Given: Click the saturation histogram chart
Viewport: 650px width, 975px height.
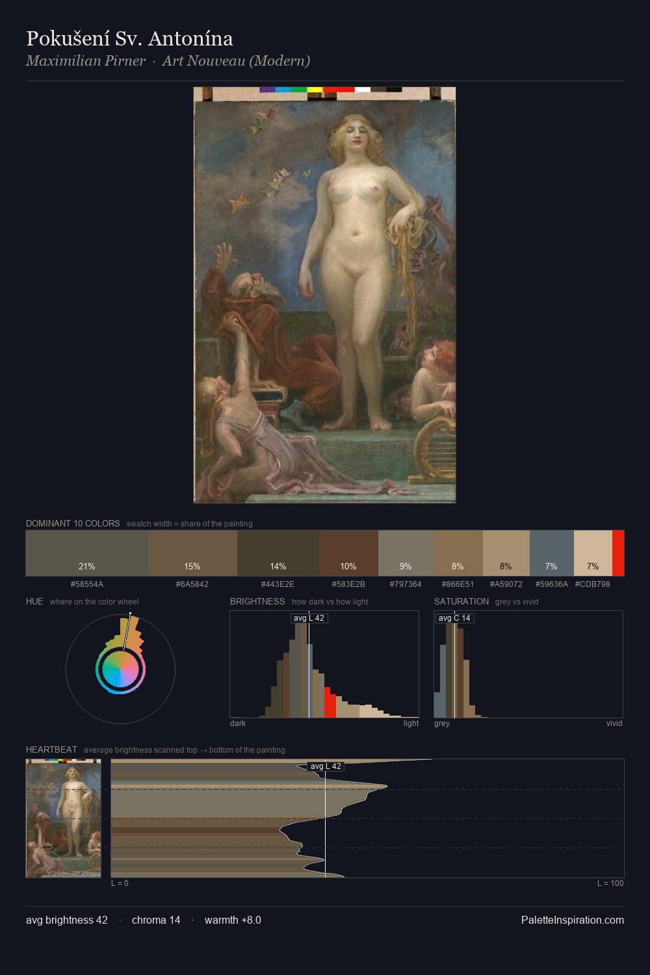Looking at the screenshot, I should point(528,664).
